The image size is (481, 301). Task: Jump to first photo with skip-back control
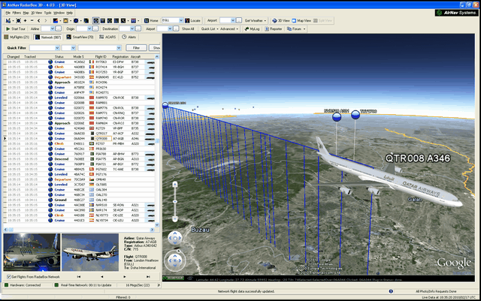(79, 277)
